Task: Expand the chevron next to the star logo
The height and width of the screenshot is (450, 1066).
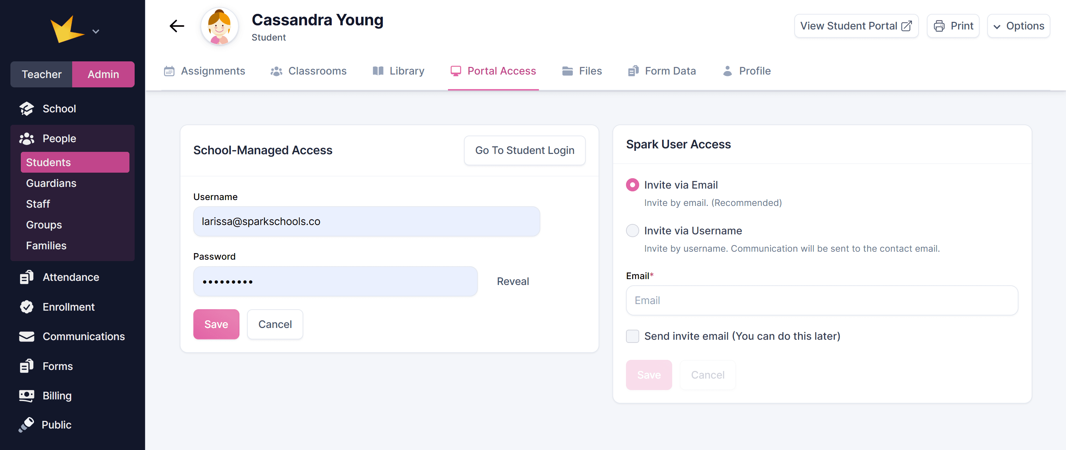Action: point(95,32)
